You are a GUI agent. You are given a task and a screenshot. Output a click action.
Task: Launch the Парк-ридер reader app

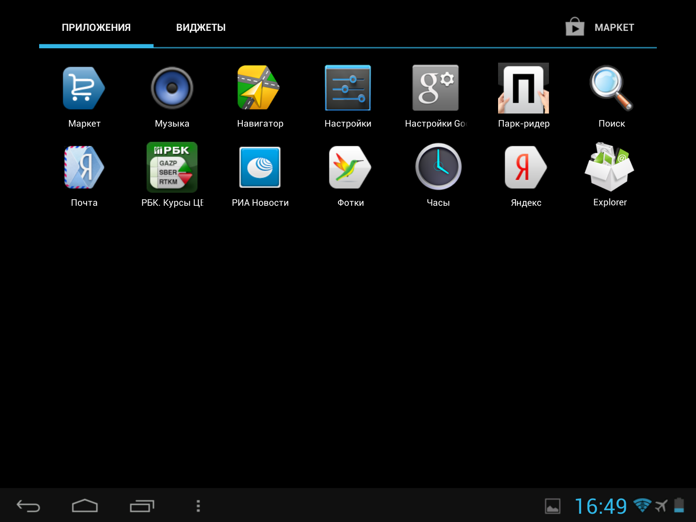pyautogui.click(x=523, y=88)
